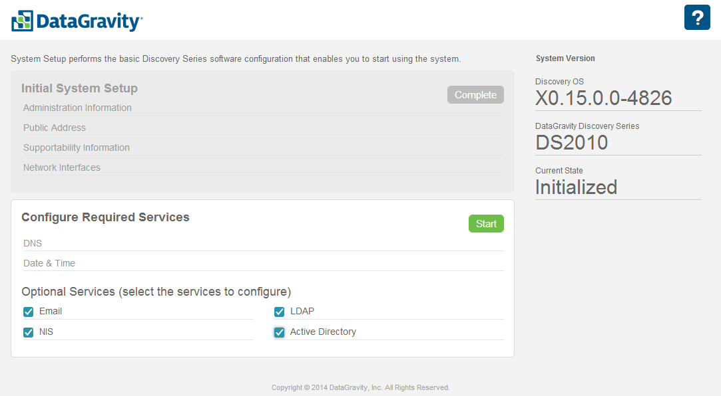Toggle off the Active Directory service
Screen dimensions: 721x396
click(279, 332)
